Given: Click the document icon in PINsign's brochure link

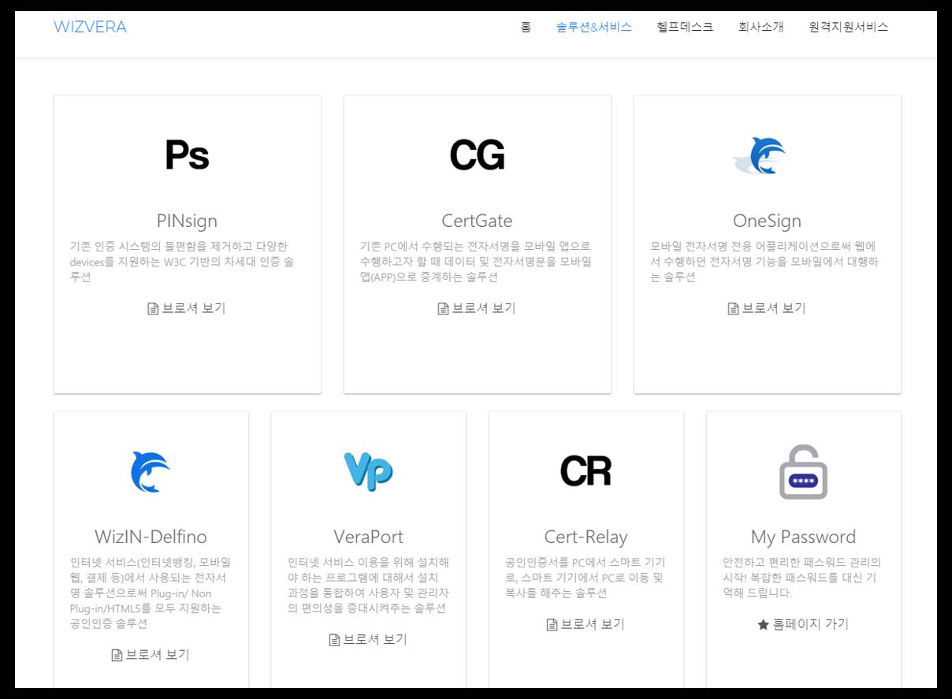Looking at the screenshot, I should [153, 309].
